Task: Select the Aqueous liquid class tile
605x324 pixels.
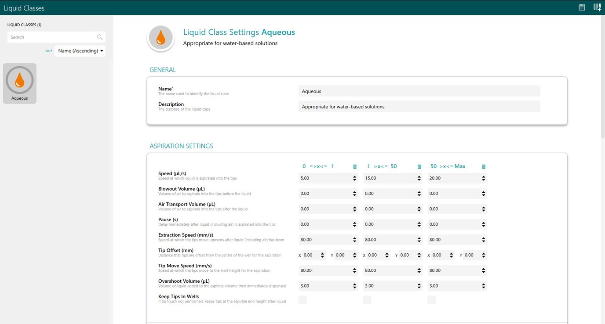Action: coord(19,83)
